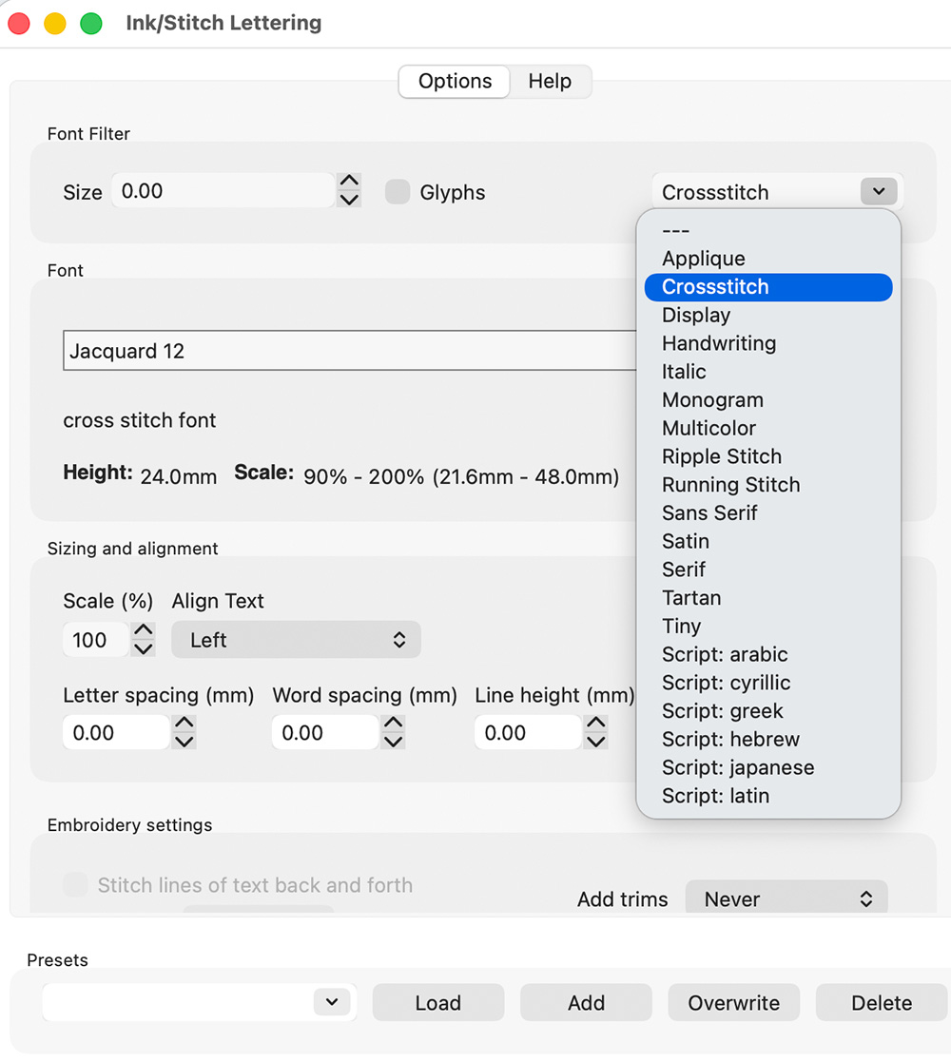The width and height of the screenshot is (951, 1062).
Task: Select Tiny font category
Action: point(768,627)
